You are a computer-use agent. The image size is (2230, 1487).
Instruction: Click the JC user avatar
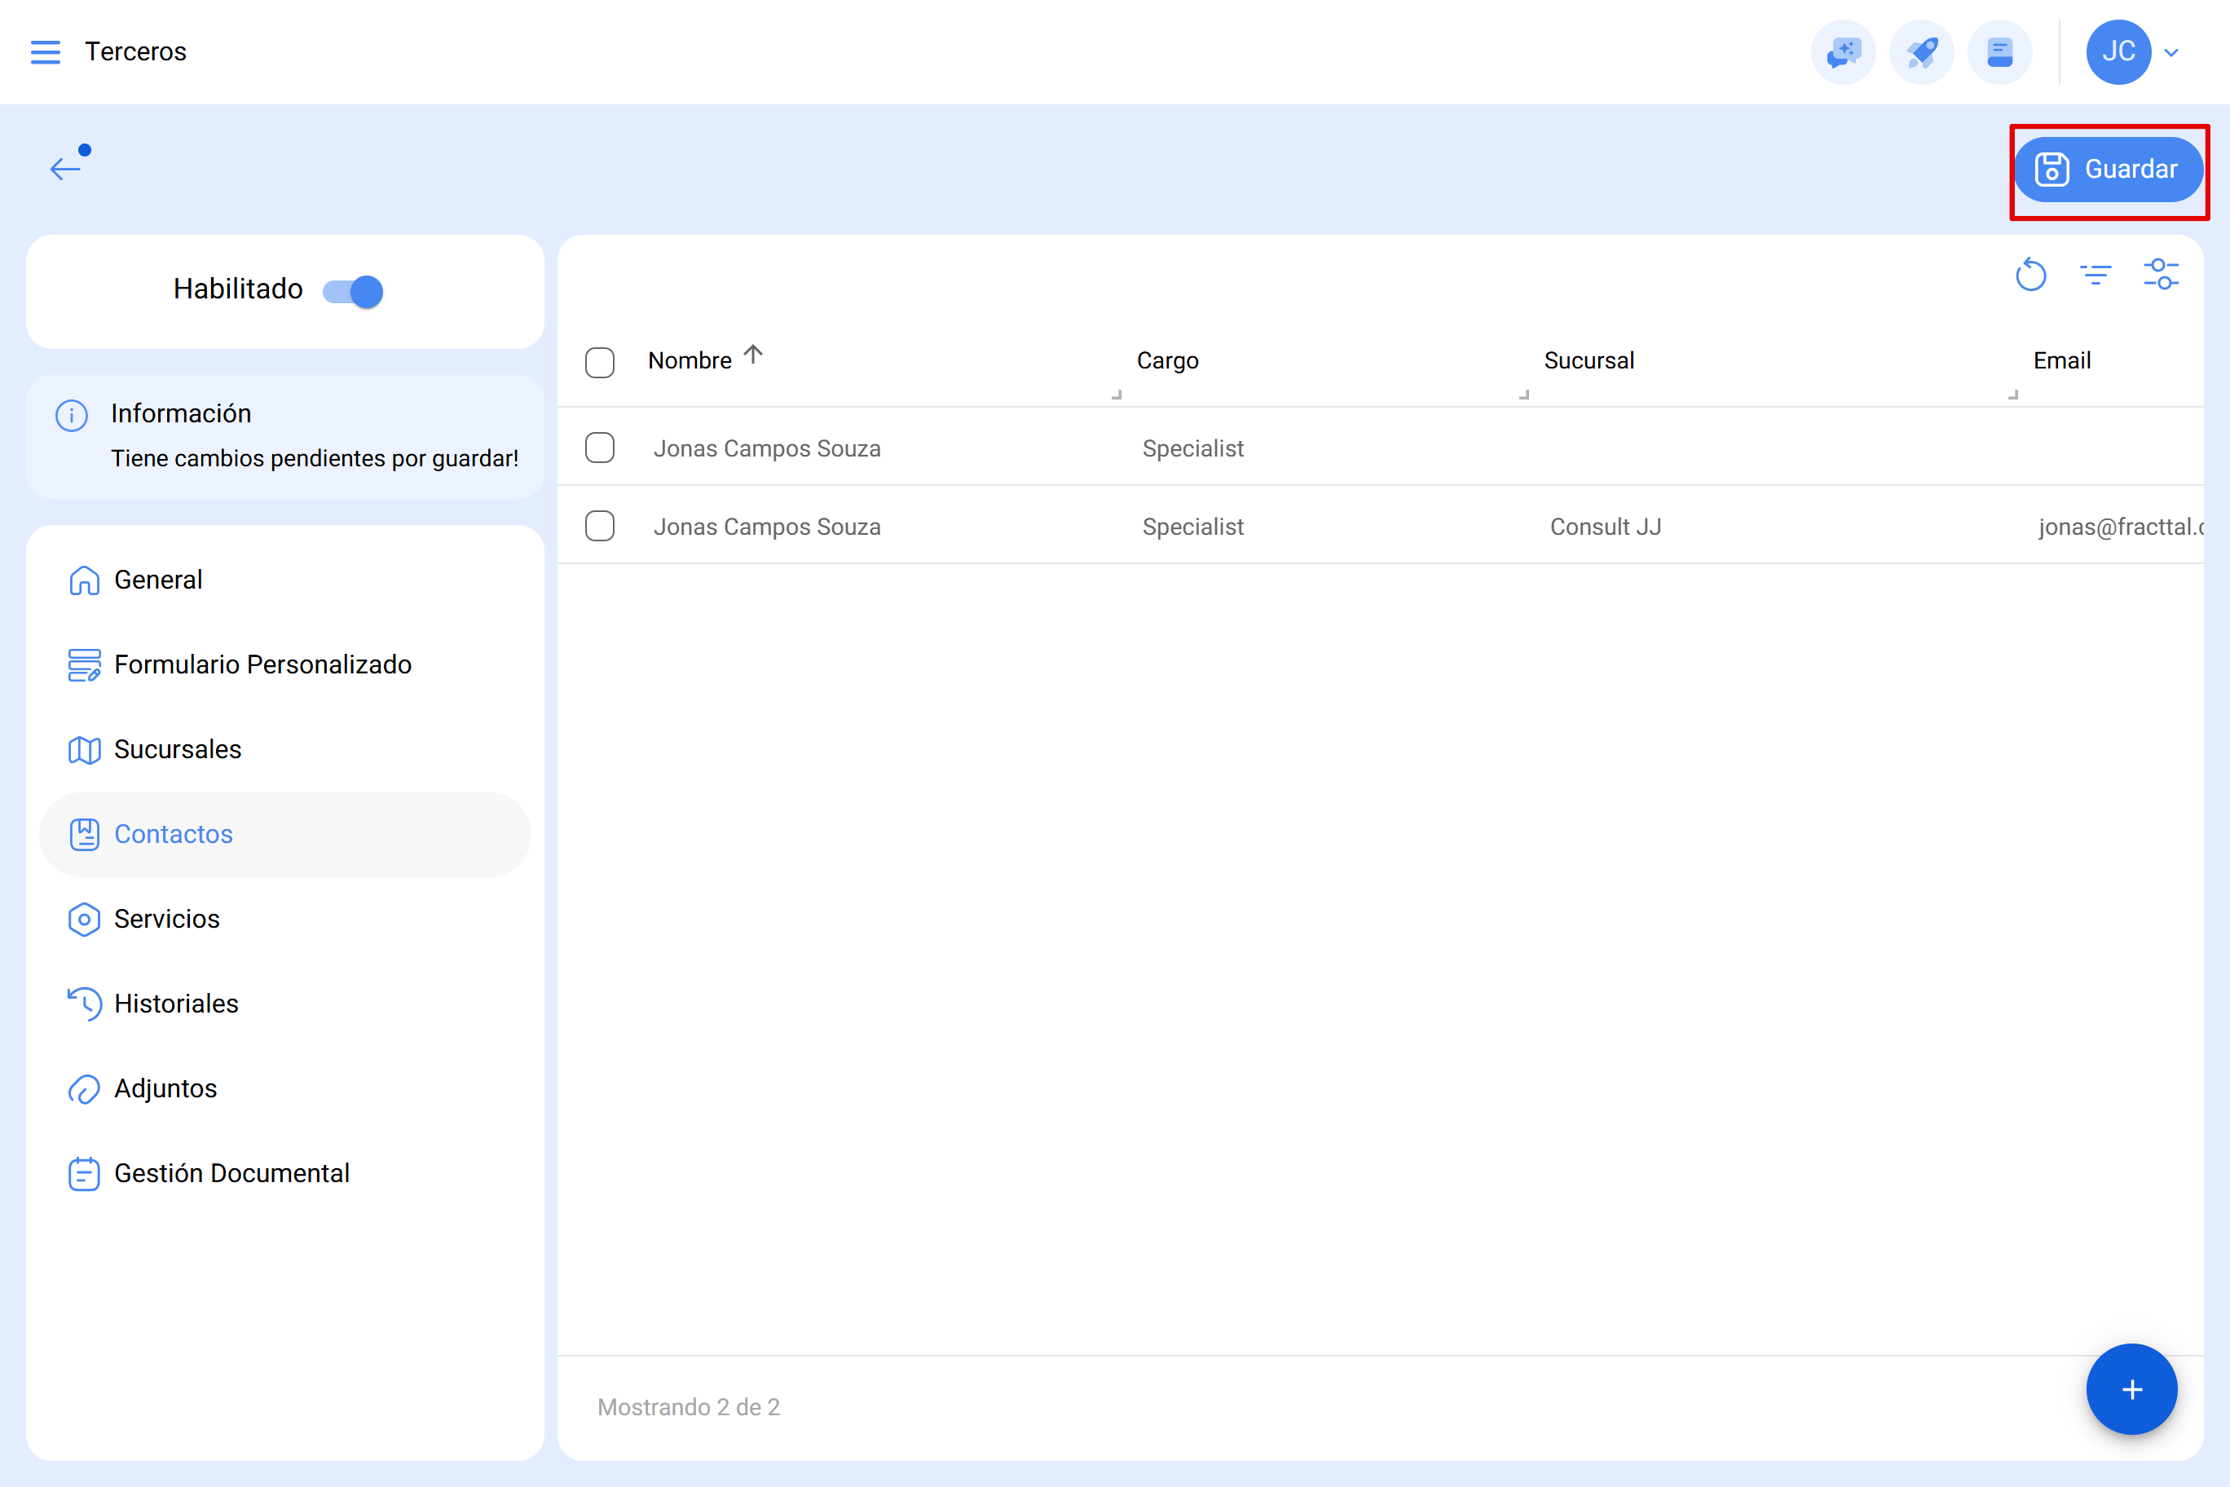pyautogui.click(x=2118, y=52)
